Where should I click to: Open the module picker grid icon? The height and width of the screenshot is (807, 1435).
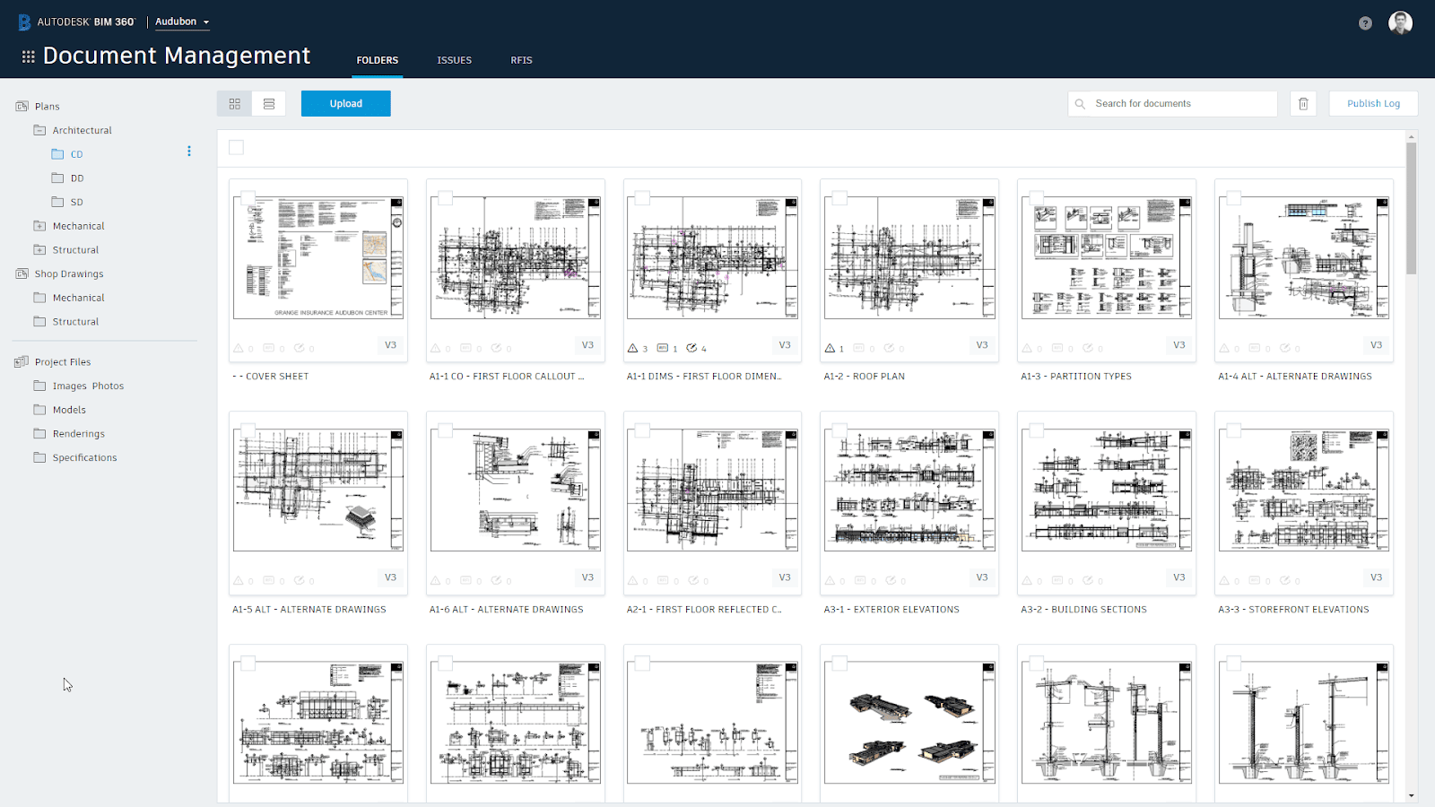pyautogui.click(x=27, y=56)
